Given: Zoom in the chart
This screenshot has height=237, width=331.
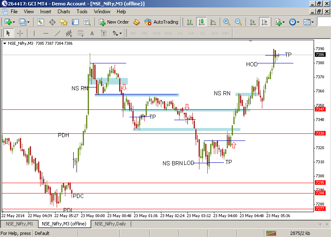Looking at the screenshot, I should point(226,22).
